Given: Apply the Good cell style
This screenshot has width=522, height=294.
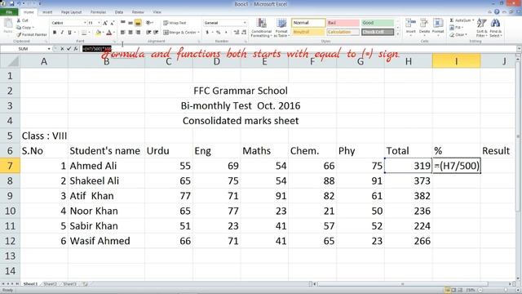Looking at the screenshot, I should [378, 23].
